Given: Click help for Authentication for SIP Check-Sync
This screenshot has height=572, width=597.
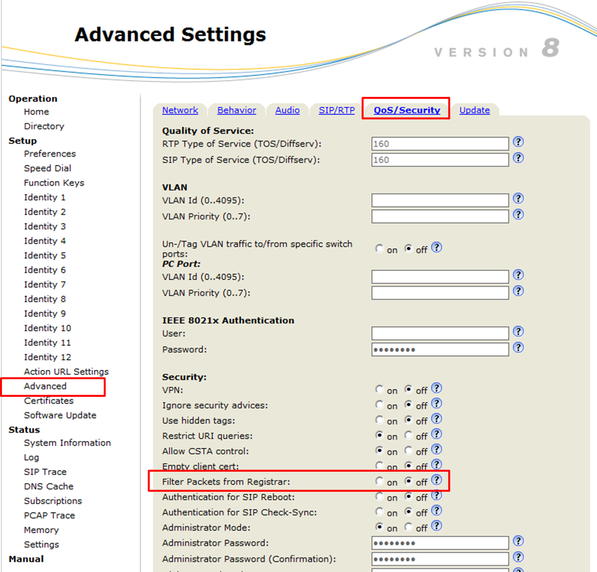Looking at the screenshot, I should point(436,510).
